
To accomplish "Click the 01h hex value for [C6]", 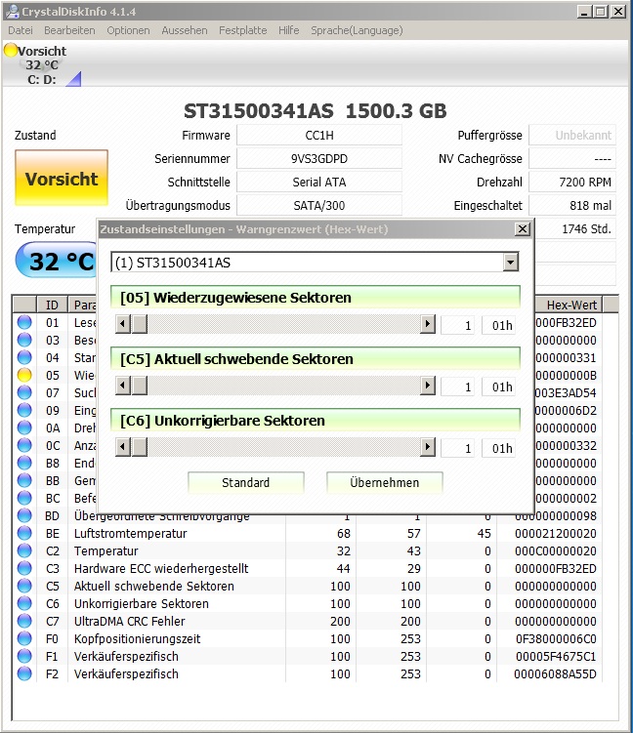I will coord(501,448).
